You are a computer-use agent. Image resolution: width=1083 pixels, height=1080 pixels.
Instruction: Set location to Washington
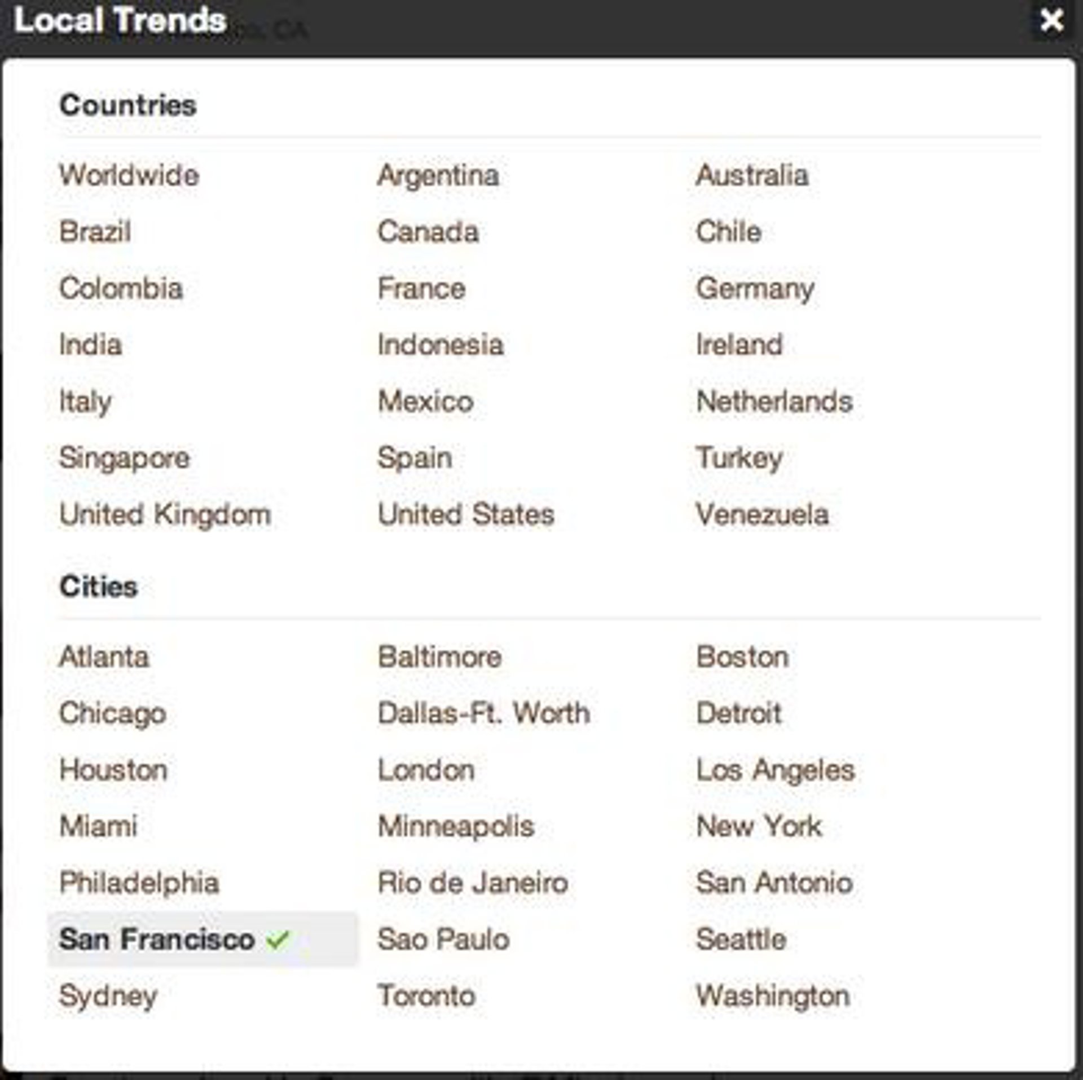tap(773, 996)
